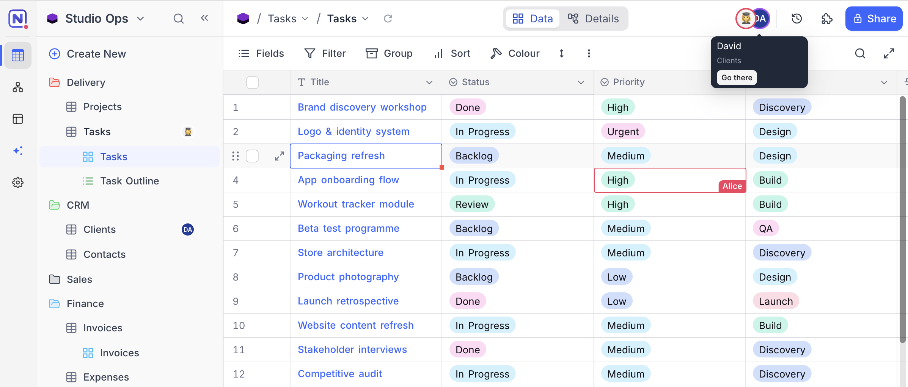The height and width of the screenshot is (387, 908).
Task: Select Alice's High priority cell in row 4
Action: (670, 180)
